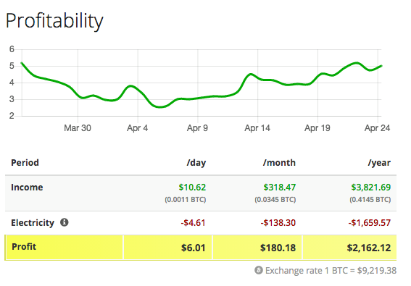The height and width of the screenshot is (286, 411).
Task: Select the /year column header
Action: pos(379,163)
